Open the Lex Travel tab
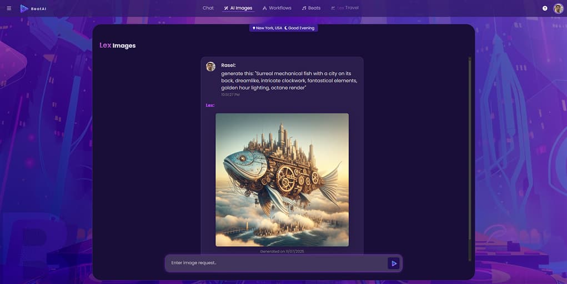Screen dimensions: 567x284 [344, 8]
